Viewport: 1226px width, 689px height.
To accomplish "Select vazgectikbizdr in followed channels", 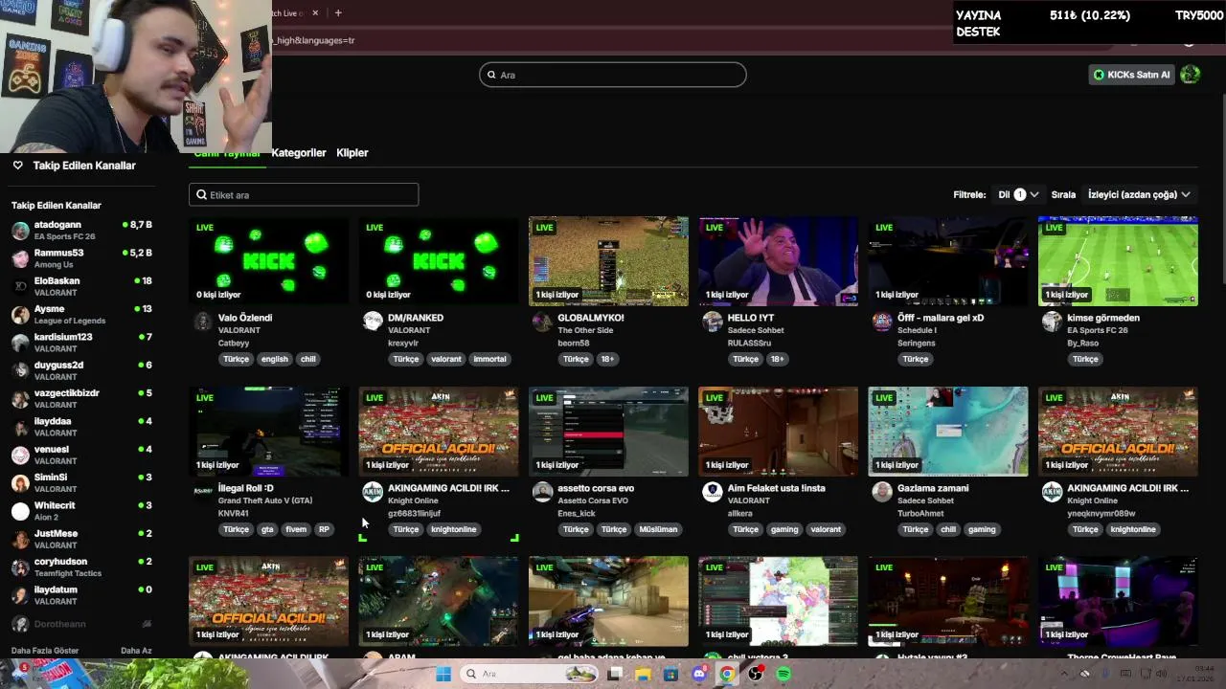I will 81,399.
